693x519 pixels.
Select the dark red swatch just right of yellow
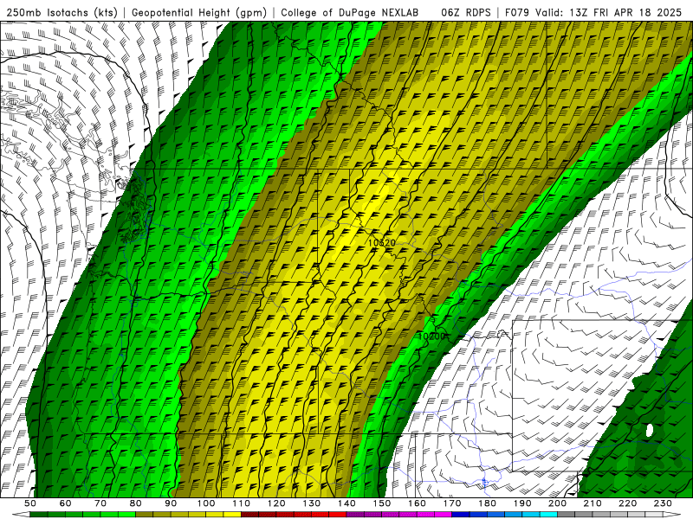click(249, 515)
